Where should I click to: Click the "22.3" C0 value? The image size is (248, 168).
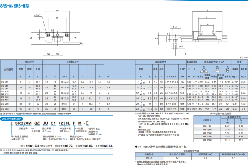pyautogui.click(x=241, y=140)
